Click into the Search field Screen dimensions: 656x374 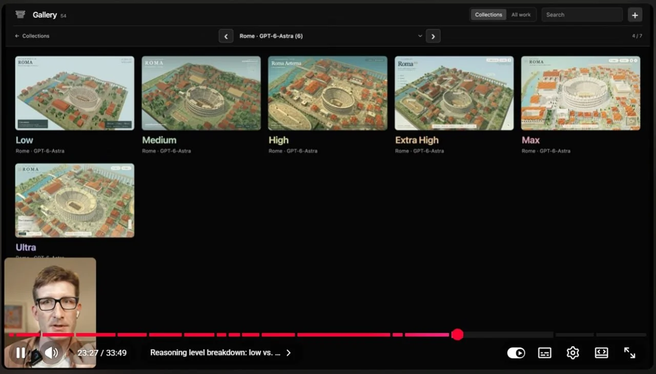[582, 15]
